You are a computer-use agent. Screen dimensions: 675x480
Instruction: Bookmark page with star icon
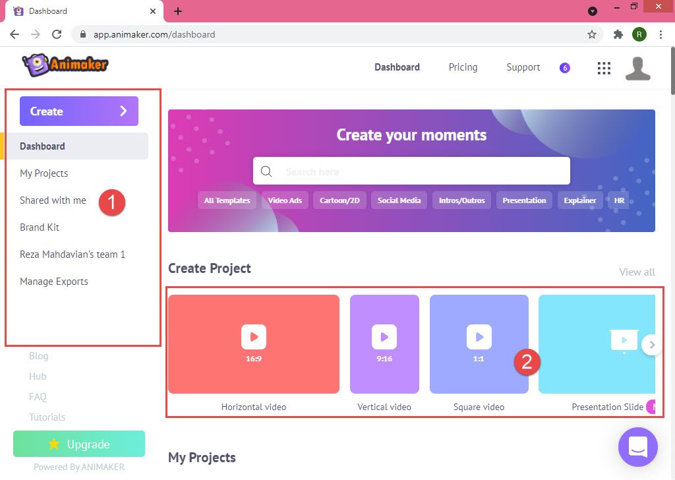[x=592, y=34]
